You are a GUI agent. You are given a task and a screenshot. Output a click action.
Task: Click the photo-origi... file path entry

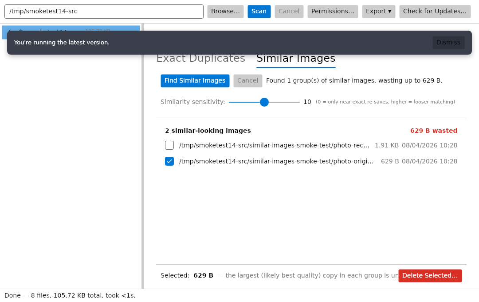point(276,161)
